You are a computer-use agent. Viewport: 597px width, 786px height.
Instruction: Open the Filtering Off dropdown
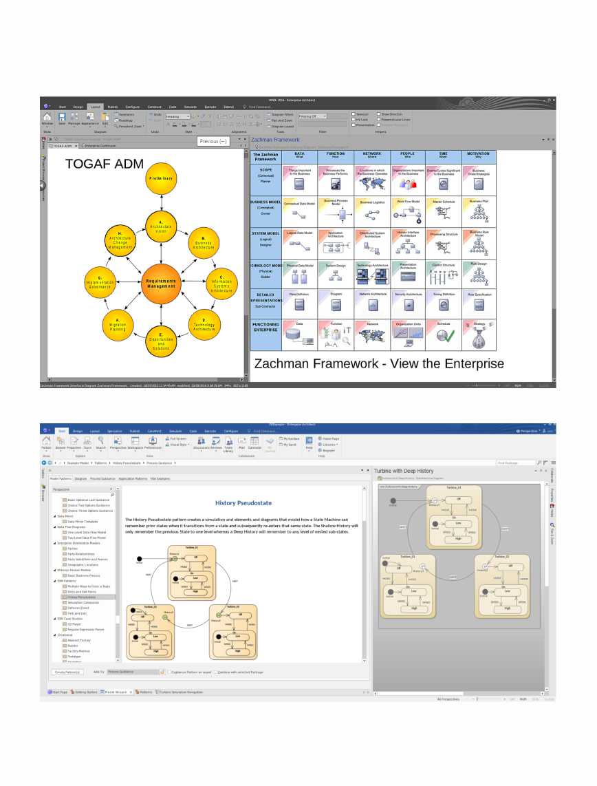point(312,116)
